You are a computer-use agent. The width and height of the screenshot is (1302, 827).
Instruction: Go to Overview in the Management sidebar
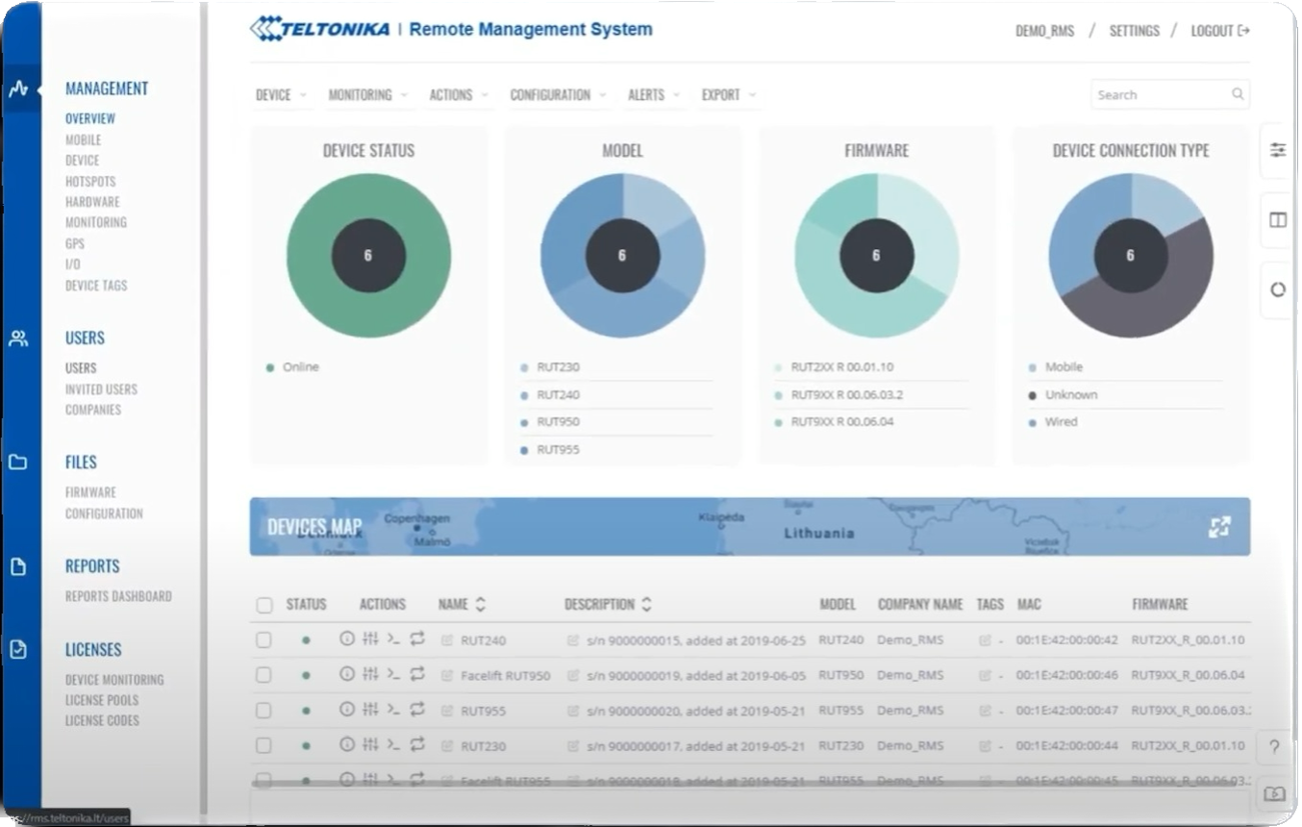90,119
